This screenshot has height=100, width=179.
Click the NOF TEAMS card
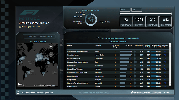(x=153, y=22)
